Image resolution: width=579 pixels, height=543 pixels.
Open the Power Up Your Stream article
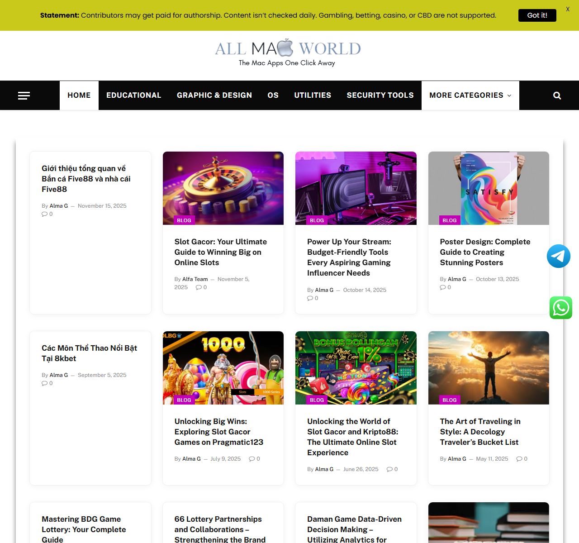[349, 257]
